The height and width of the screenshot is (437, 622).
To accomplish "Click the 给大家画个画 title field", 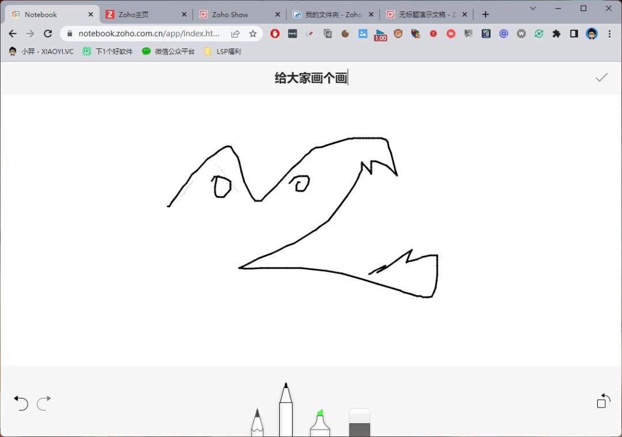I will tap(311, 77).
